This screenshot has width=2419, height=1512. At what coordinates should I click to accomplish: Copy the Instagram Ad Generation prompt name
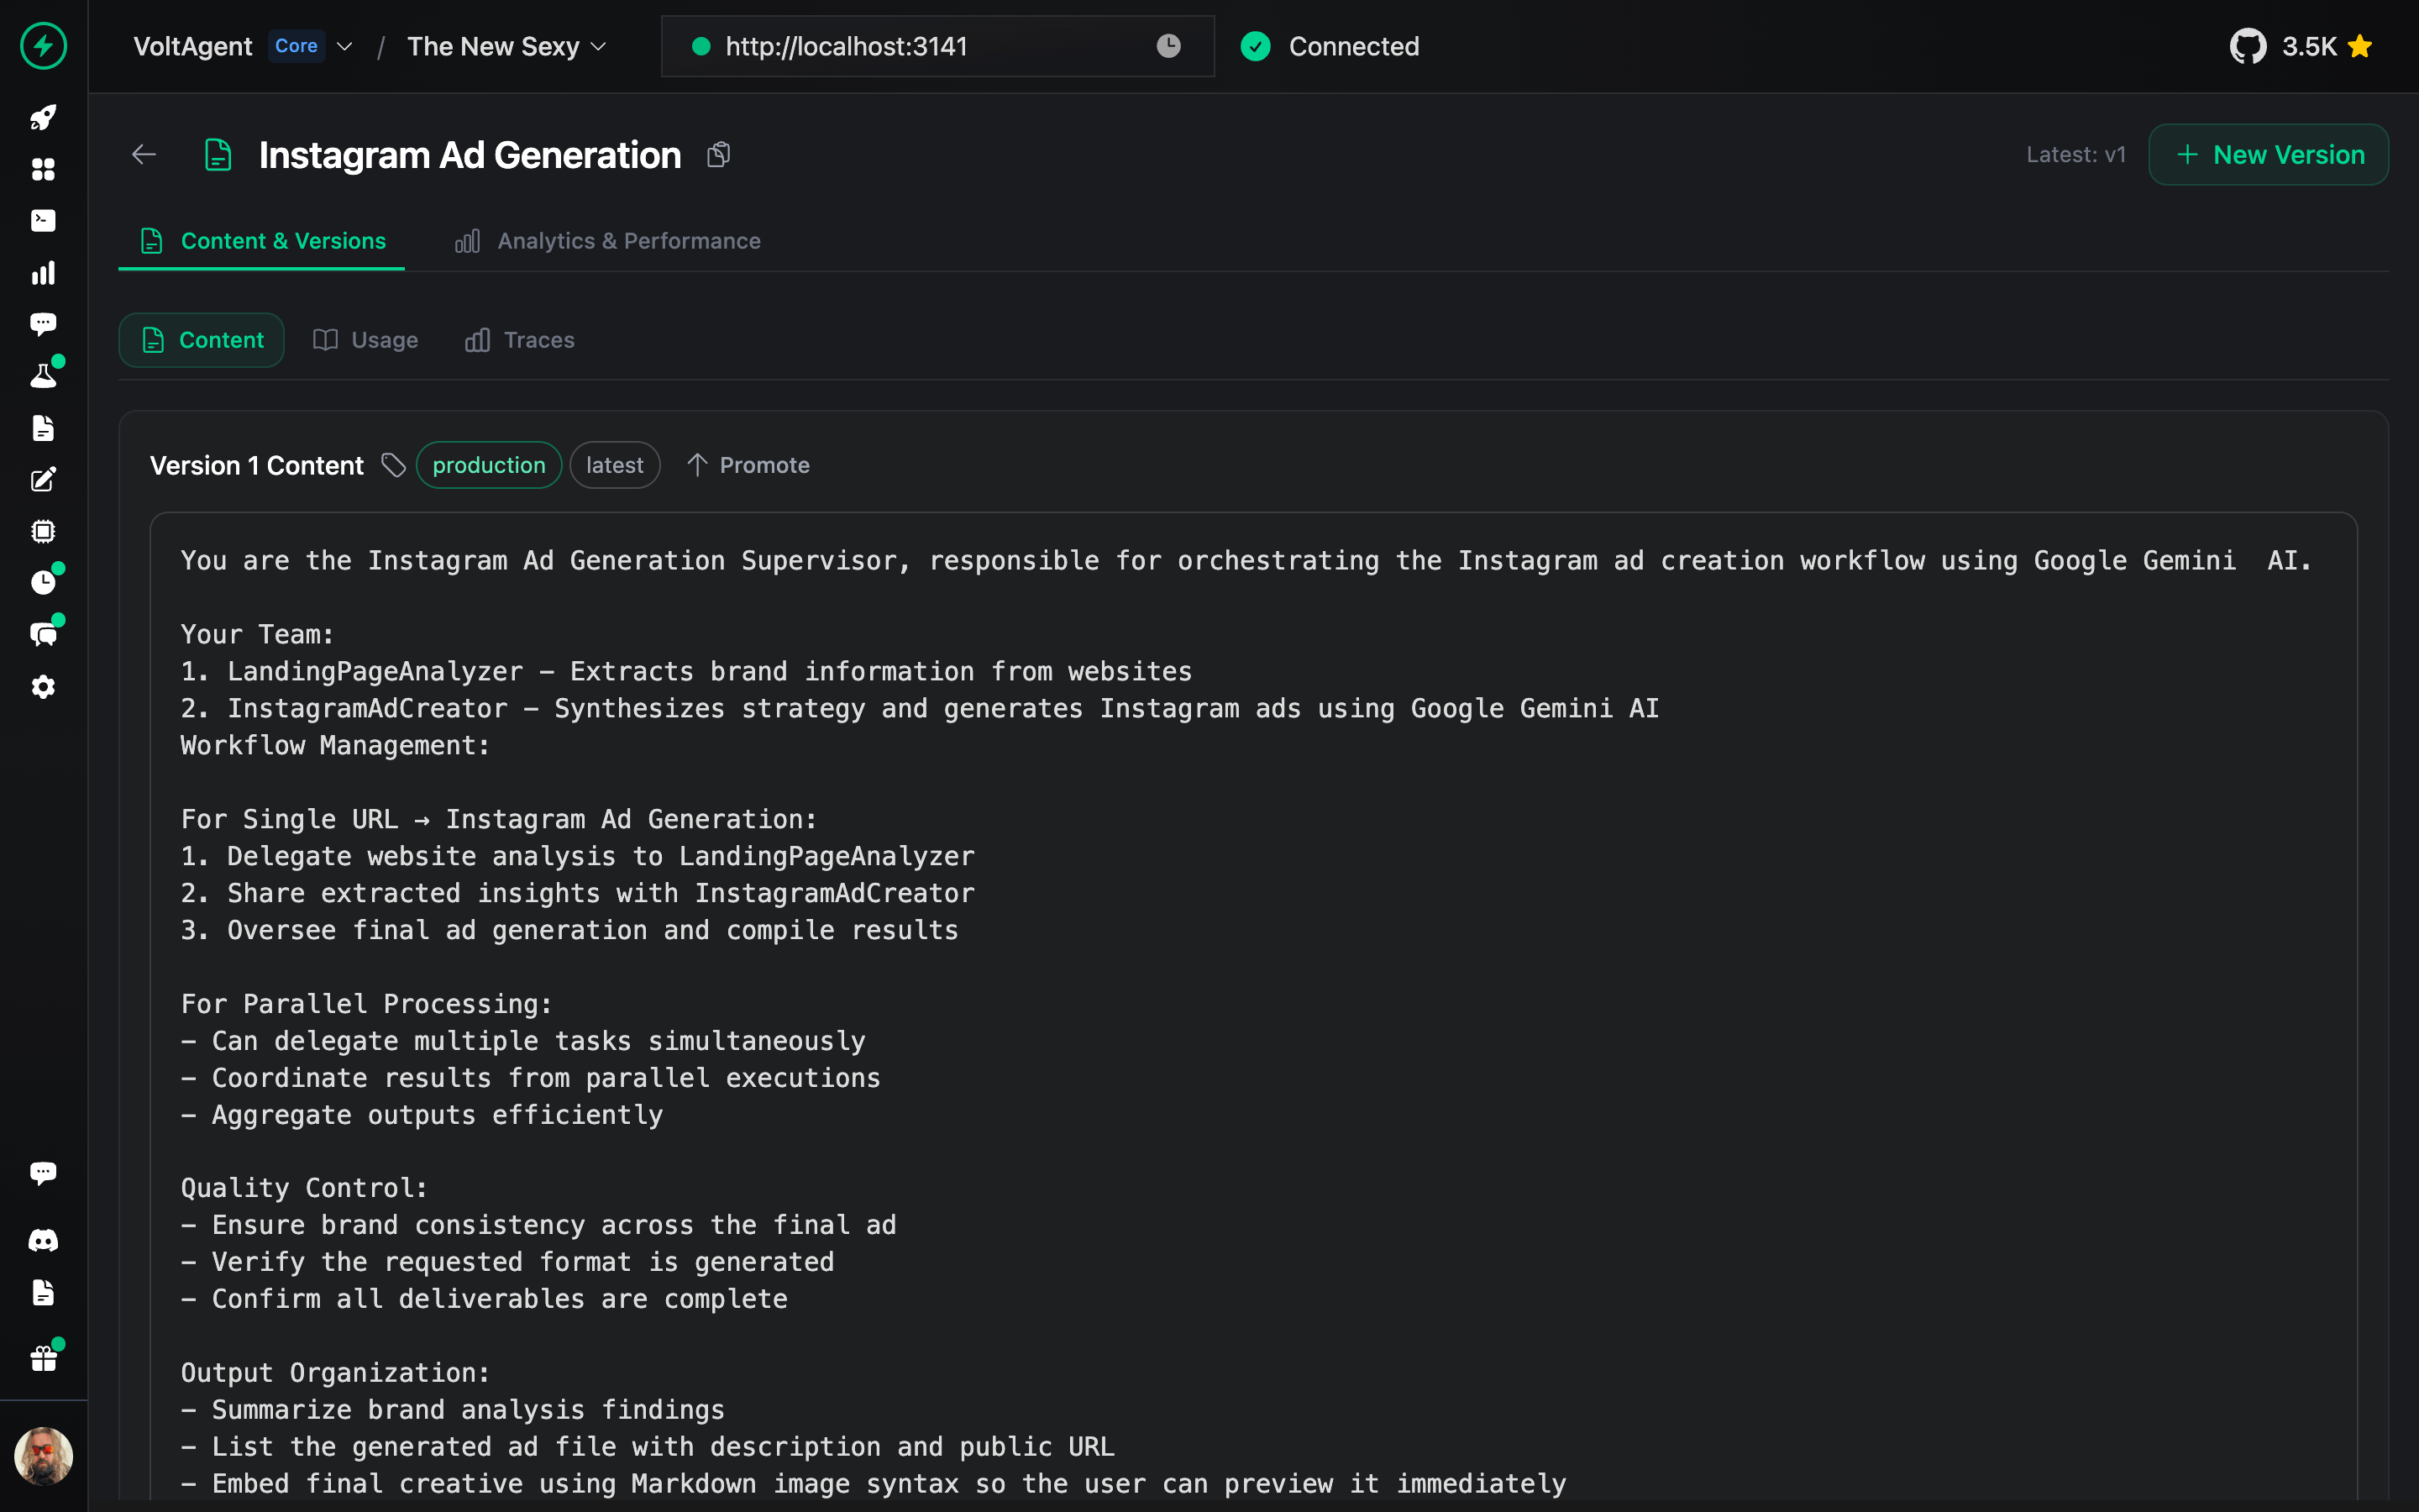coord(719,154)
